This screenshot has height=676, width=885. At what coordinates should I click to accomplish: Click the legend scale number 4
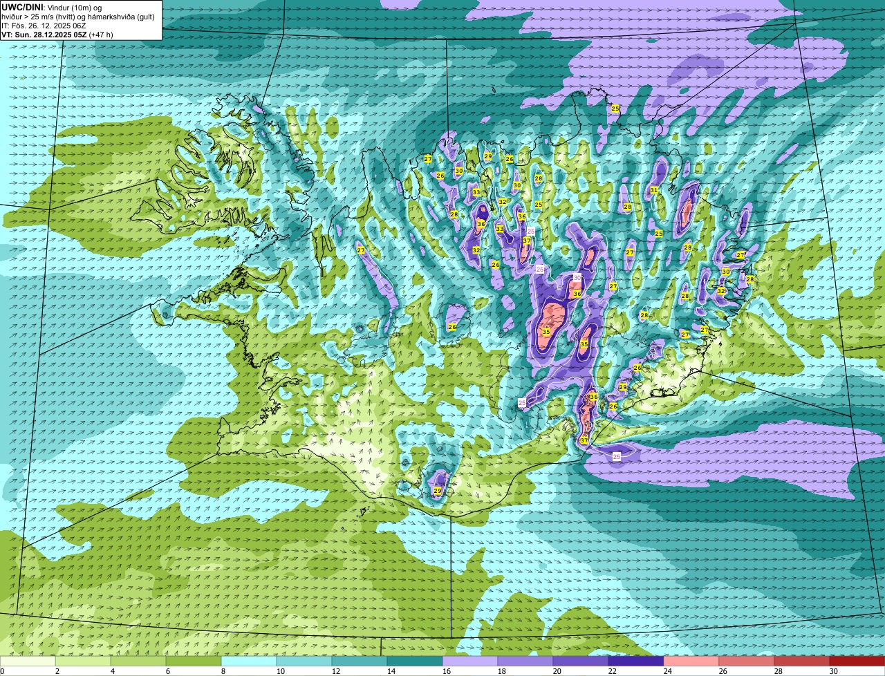click(112, 671)
